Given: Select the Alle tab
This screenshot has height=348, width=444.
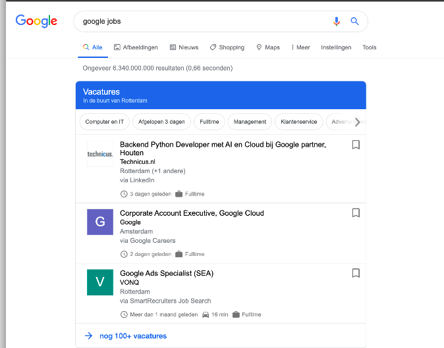Looking at the screenshot, I should pos(93,47).
